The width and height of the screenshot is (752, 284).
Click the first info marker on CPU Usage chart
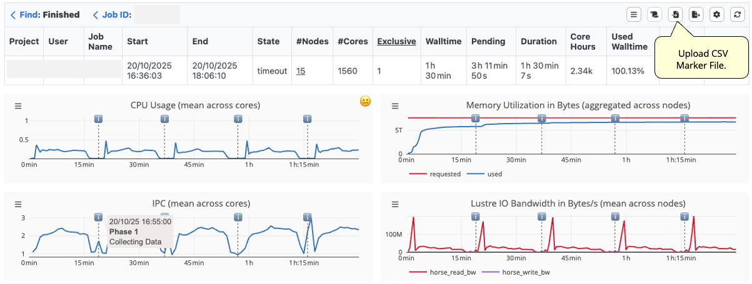98,119
